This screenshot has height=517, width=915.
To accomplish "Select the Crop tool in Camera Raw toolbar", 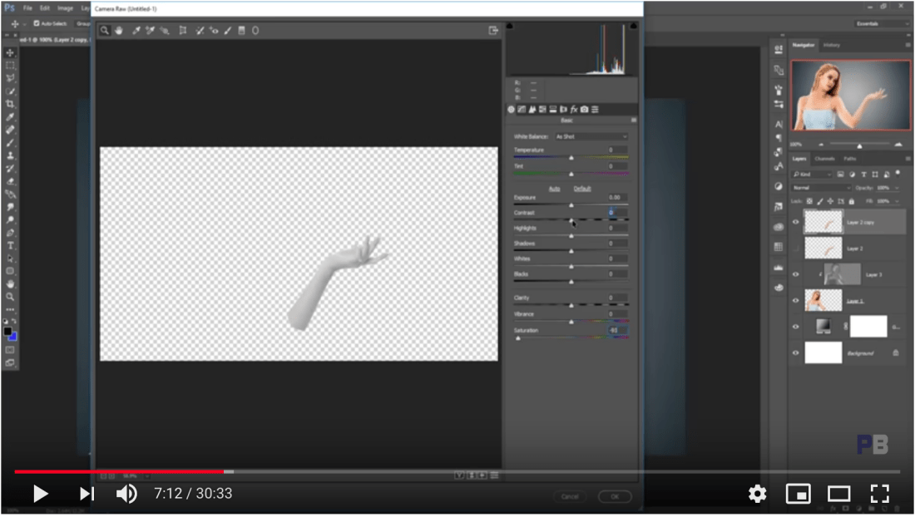I will click(182, 31).
